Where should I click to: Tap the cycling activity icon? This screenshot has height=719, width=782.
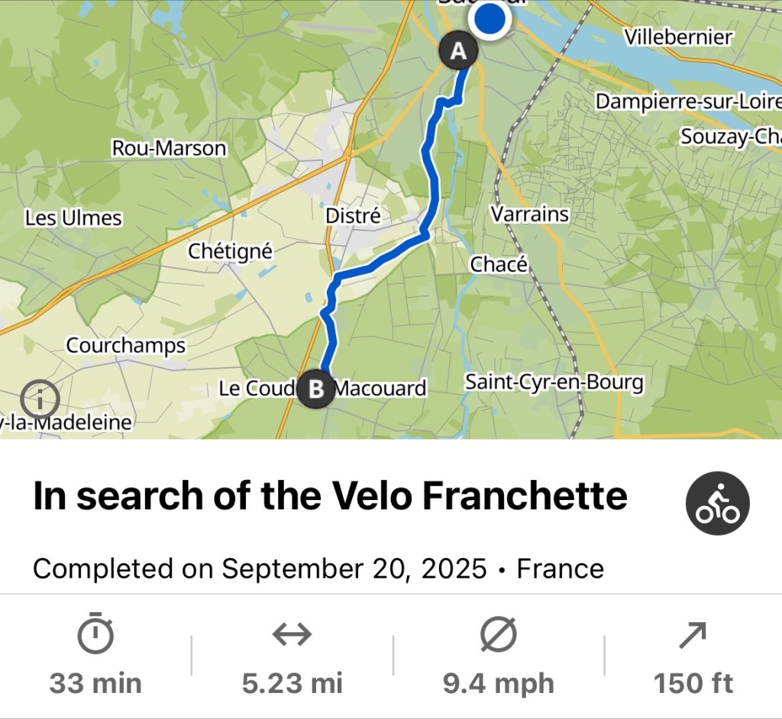[x=717, y=503]
